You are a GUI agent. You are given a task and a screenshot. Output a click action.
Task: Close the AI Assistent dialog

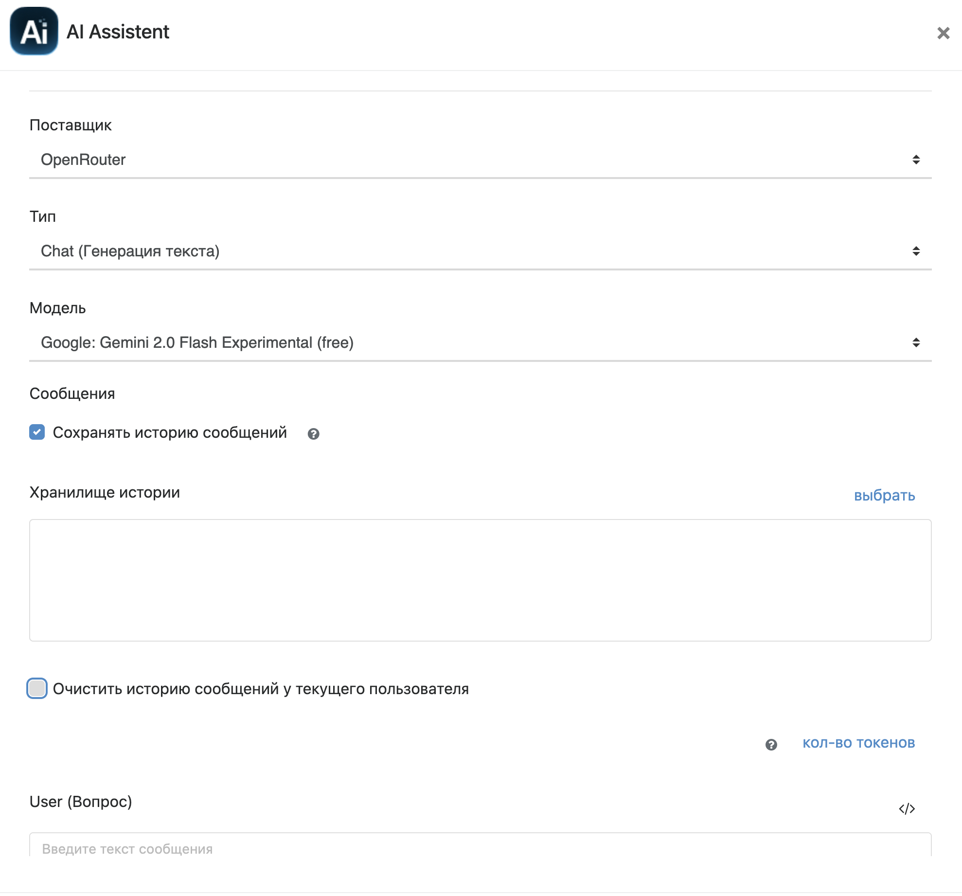943,33
